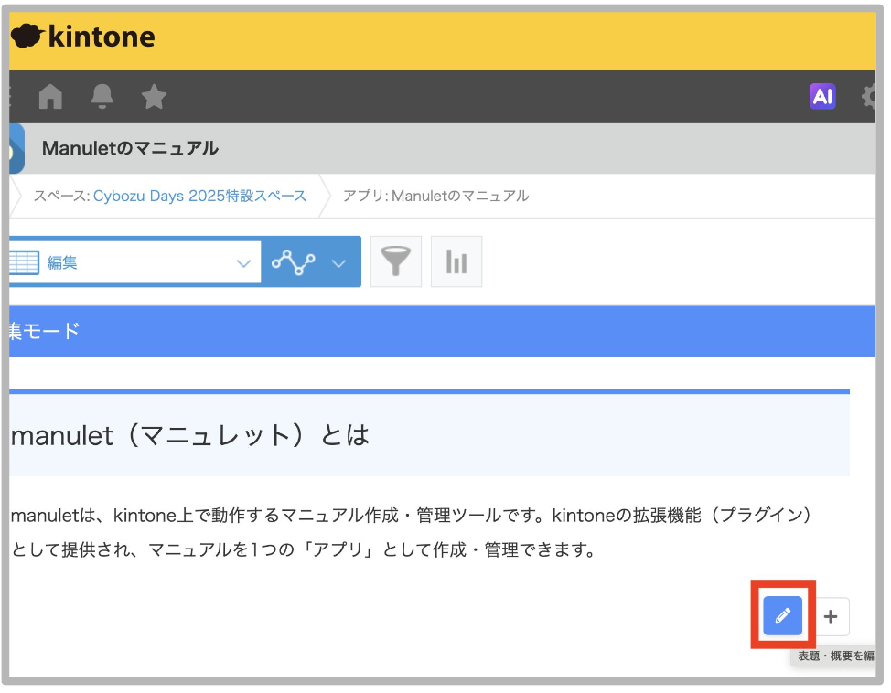Click the blue pencil edit button
Image resolution: width=891 pixels, height=693 pixels.
(x=782, y=616)
